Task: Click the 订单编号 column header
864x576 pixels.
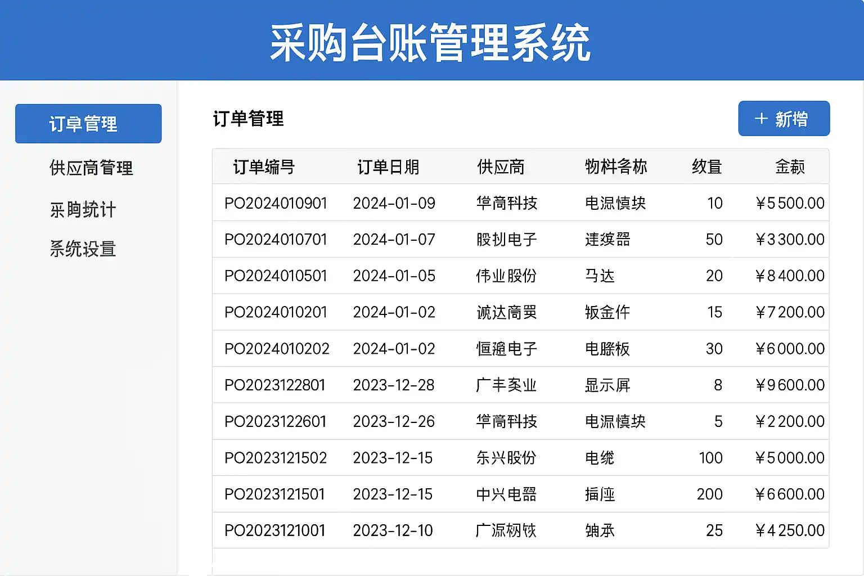Action: (x=264, y=167)
